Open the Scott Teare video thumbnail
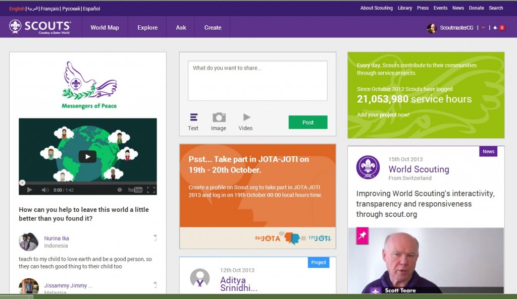The height and width of the screenshot is (299, 517). pyautogui.click(x=426, y=261)
